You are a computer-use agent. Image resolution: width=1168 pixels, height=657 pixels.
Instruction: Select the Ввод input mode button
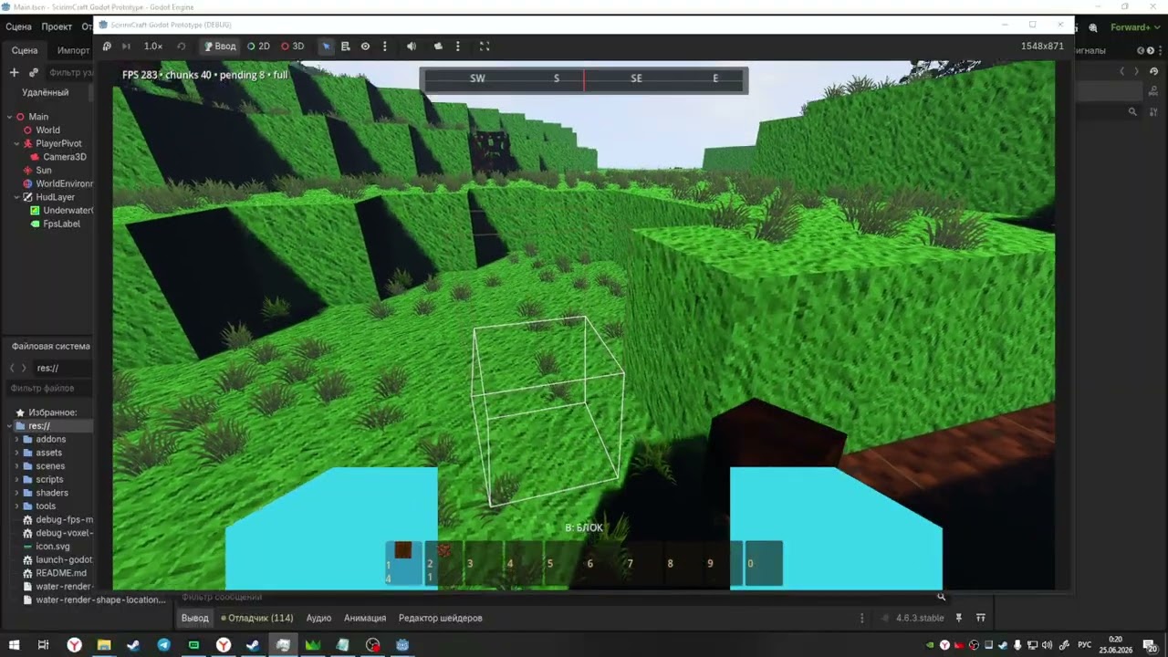(220, 46)
